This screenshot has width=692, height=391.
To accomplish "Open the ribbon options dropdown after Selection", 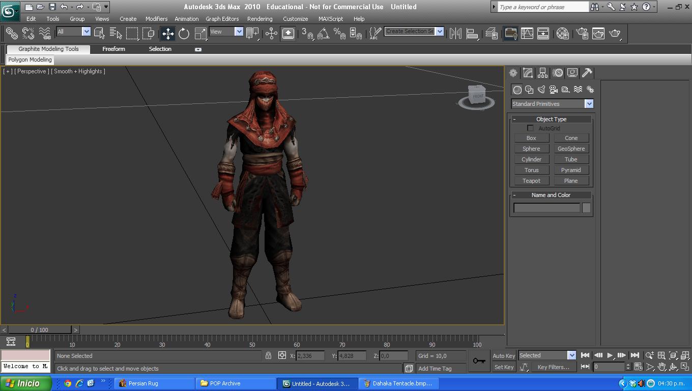I will pos(198,49).
